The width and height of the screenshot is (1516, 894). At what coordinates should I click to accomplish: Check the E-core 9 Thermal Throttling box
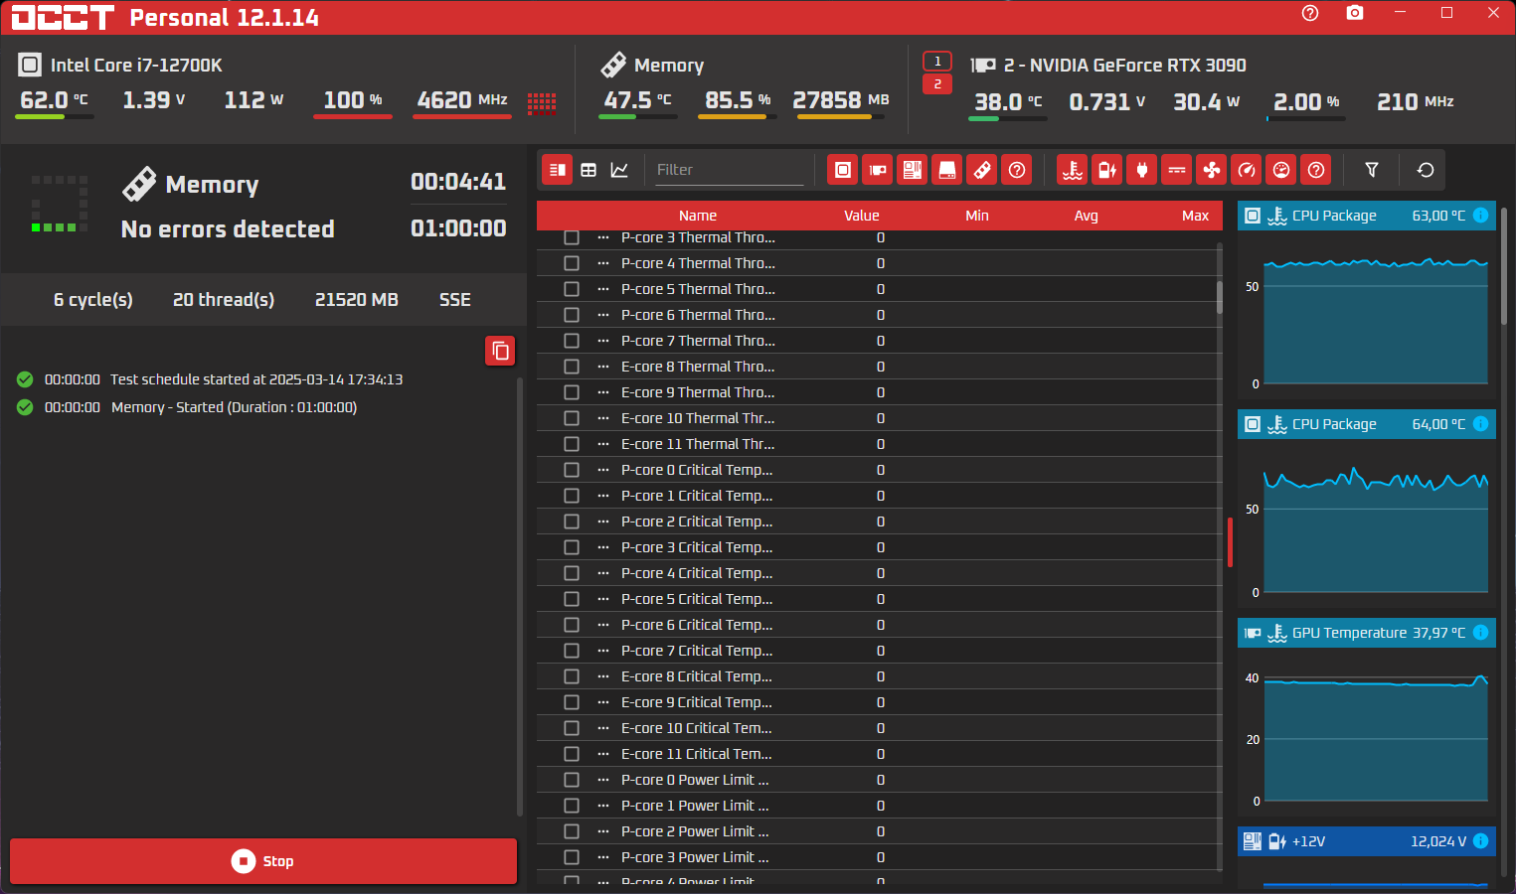pyautogui.click(x=572, y=392)
